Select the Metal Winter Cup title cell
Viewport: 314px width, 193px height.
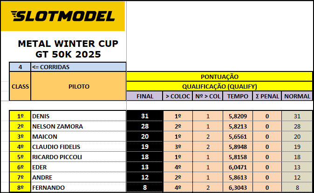[68, 49]
